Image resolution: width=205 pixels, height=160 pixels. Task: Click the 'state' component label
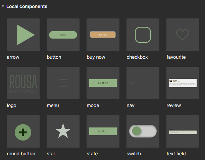(x=92, y=154)
